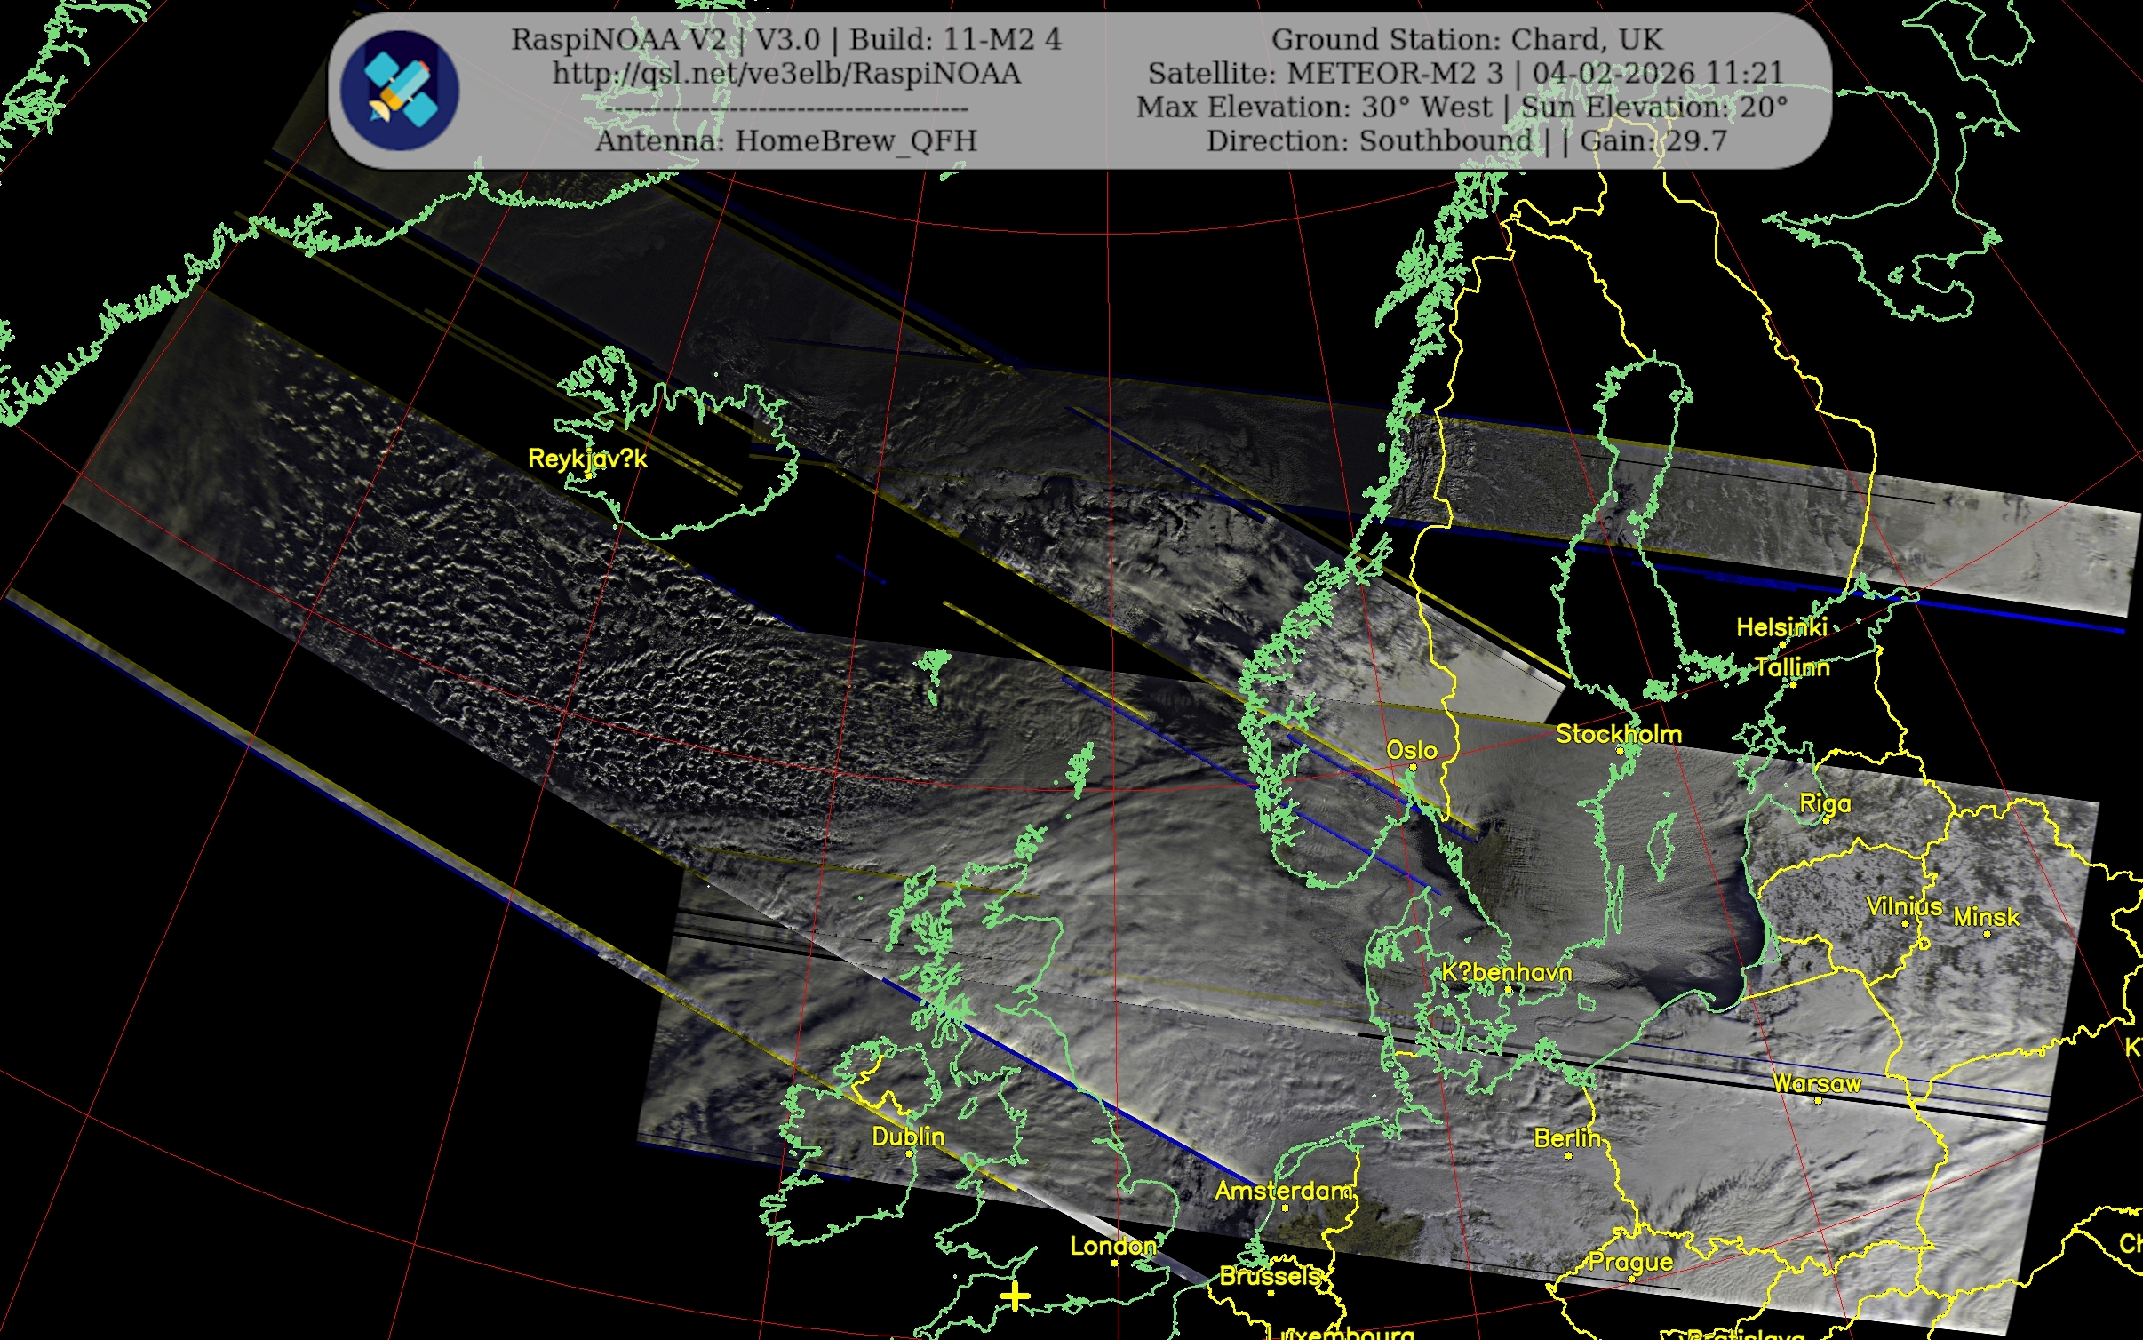
Task: Click the yellow ground station cross marker
Action: tap(1015, 1296)
